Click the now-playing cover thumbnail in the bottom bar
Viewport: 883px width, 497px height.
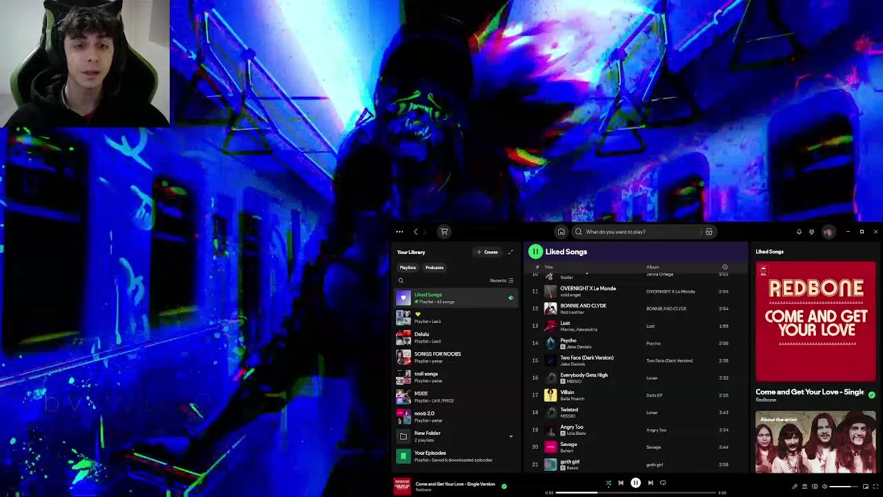[402, 486]
